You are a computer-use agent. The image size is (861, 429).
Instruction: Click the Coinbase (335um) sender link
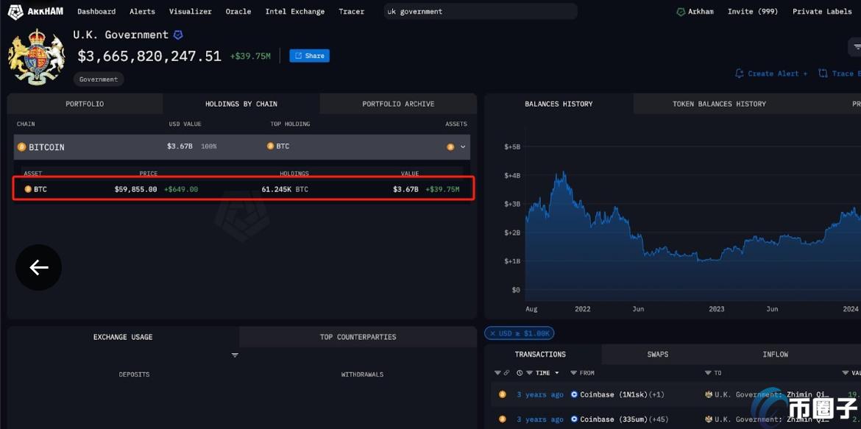pyautogui.click(x=614, y=419)
